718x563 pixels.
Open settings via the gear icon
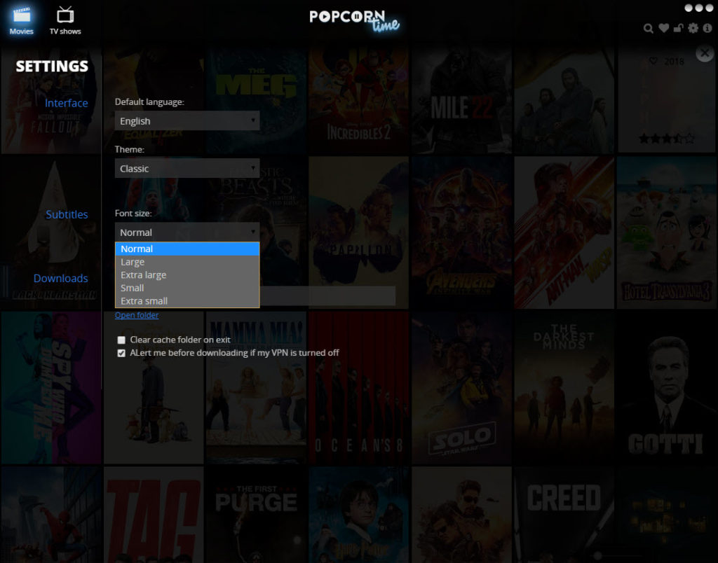pos(693,28)
